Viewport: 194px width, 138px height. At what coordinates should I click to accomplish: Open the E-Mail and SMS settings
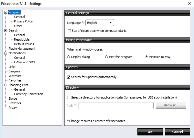(x=24, y=62)
